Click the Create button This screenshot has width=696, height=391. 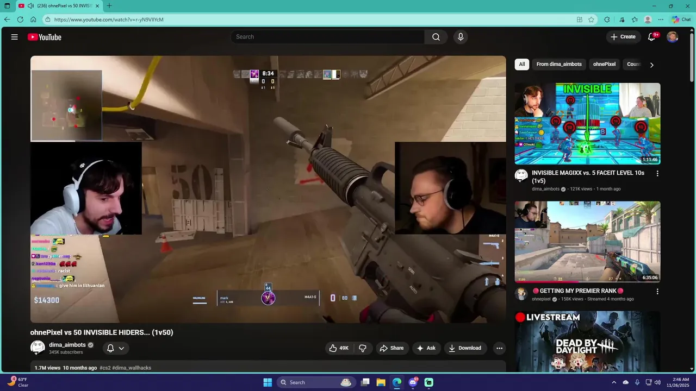coord(623,37)
